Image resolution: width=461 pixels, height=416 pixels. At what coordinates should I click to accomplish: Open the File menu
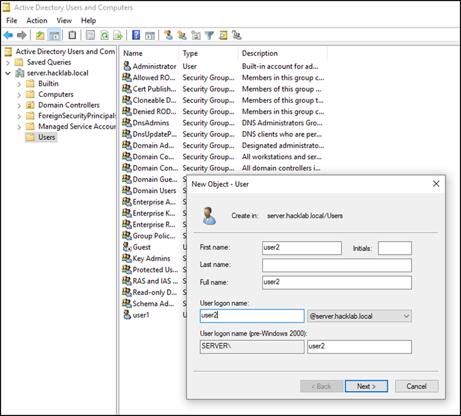click(12, 21)
